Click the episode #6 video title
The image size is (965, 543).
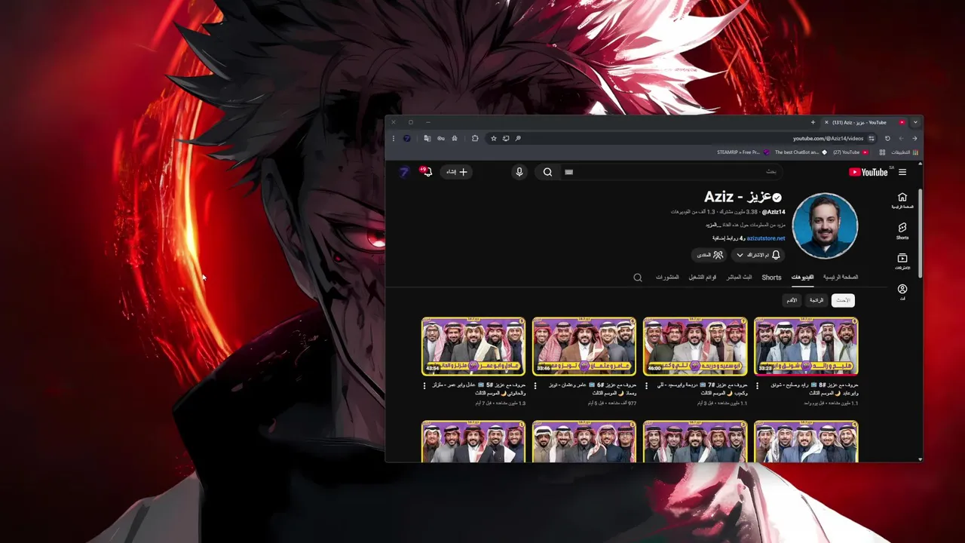coord(592,388)
